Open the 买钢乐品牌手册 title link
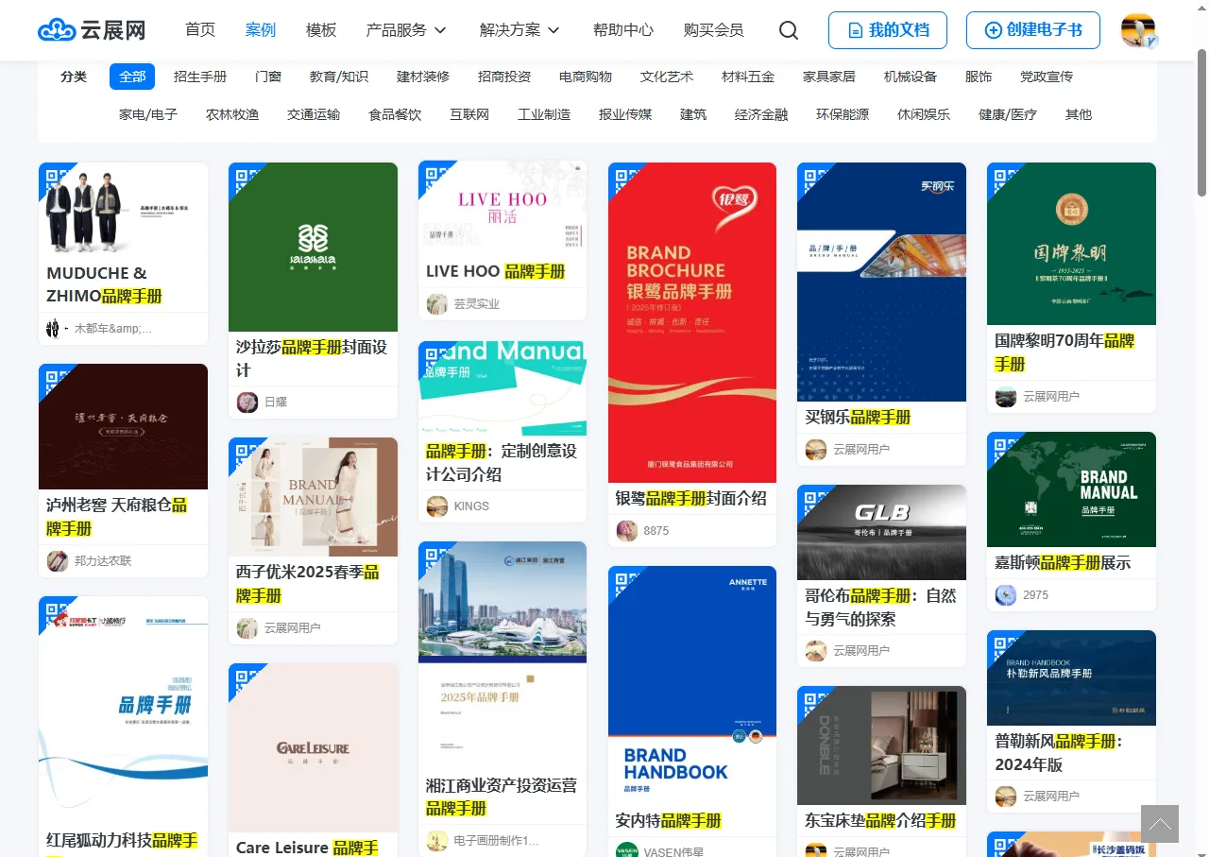This screenshot has height=857, width=1209. pos(858,417)
